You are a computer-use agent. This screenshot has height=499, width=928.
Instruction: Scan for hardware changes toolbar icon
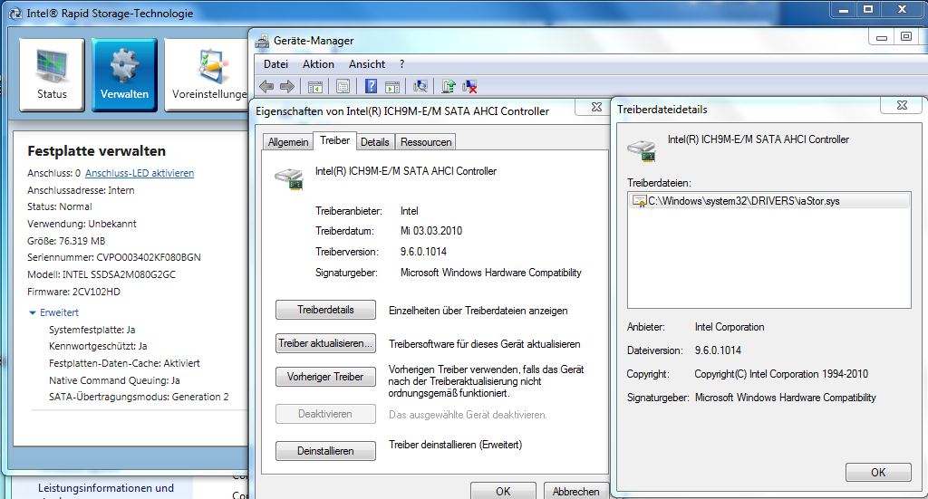pos(420,86)
